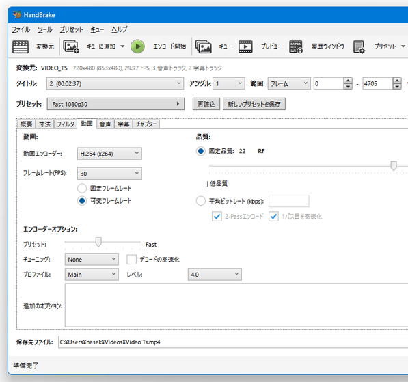Click the preview film frame icon
The width and height of the screenshot is (408, 382).
(245, 47)
